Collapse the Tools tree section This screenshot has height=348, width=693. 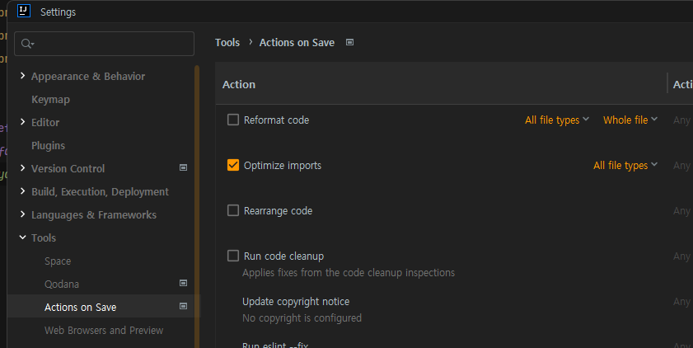point(22,237)
